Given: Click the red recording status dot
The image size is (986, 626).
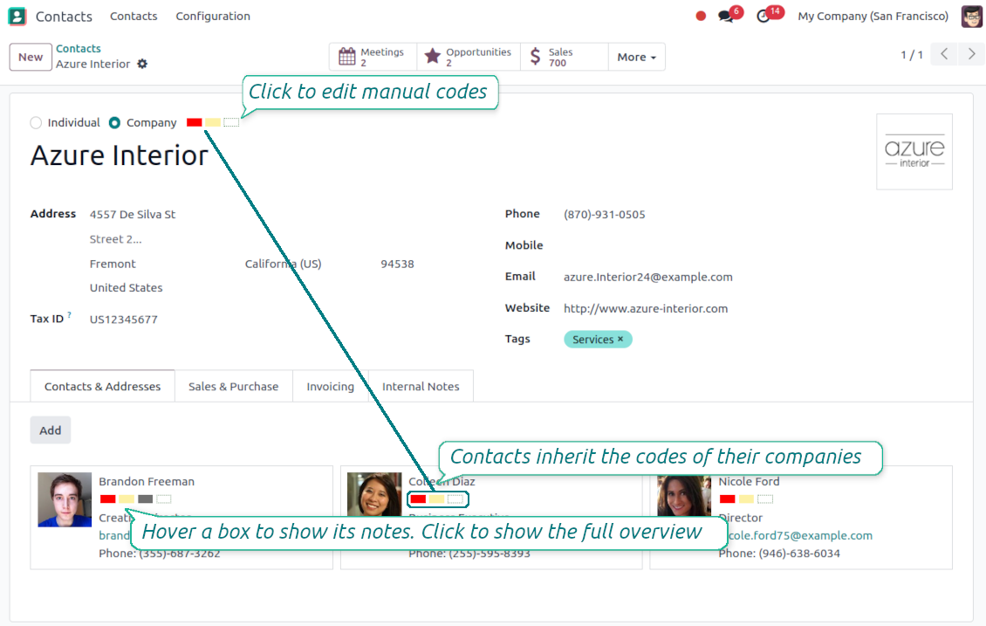Looking at the screenshot, I should (x=701, y=17).
